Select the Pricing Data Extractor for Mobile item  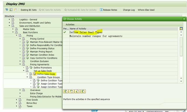click(46, 97)
